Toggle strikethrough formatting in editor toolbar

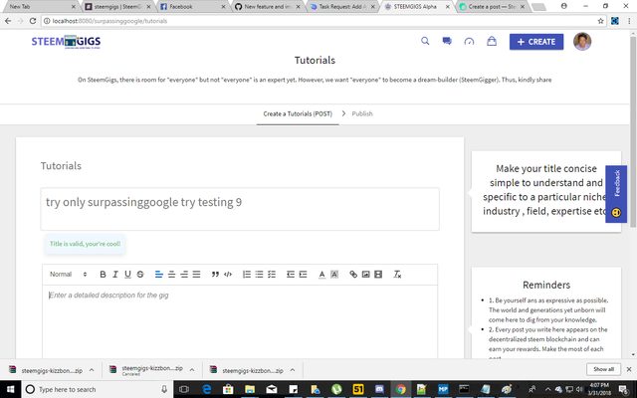(x=140, y=275)
